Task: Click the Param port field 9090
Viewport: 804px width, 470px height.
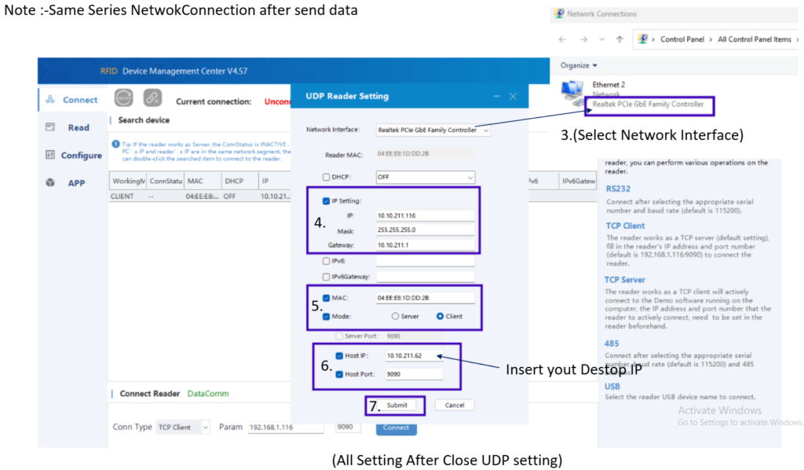Action: tap(348, 427)
